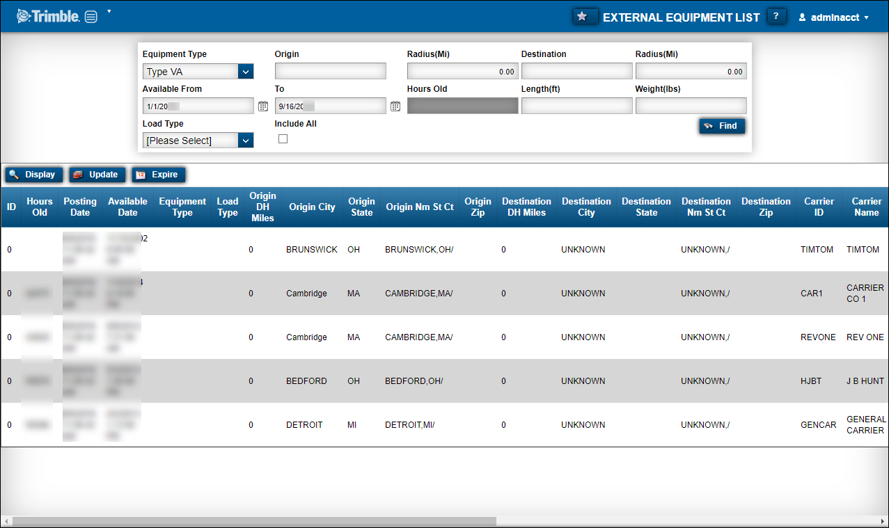889x528 pixels.
Task: Select the BRUNSWICK origin city cell
Action: 312,250
